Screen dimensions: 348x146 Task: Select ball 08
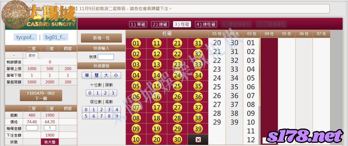(x=136, y=118)
